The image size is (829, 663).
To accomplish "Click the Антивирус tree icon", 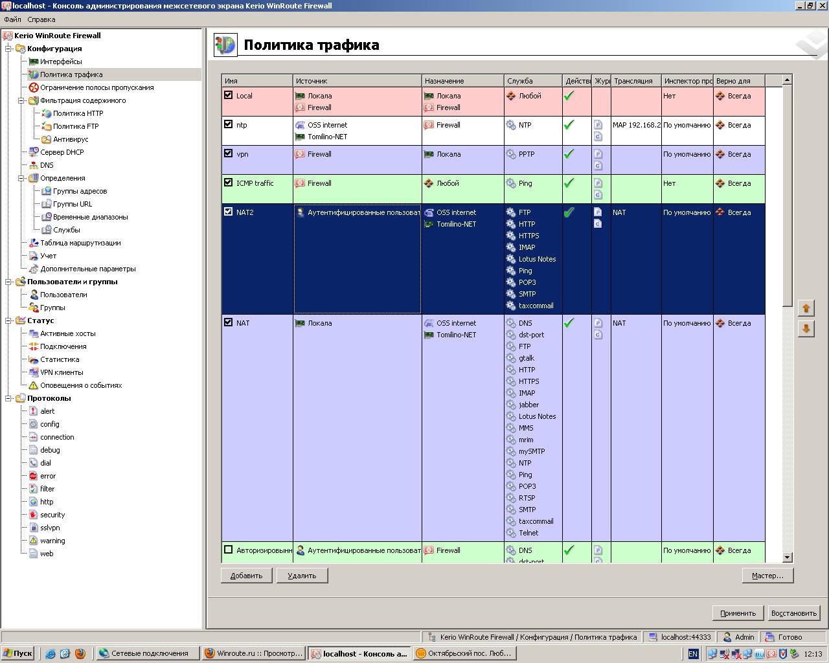I will [x=47, y=139].
